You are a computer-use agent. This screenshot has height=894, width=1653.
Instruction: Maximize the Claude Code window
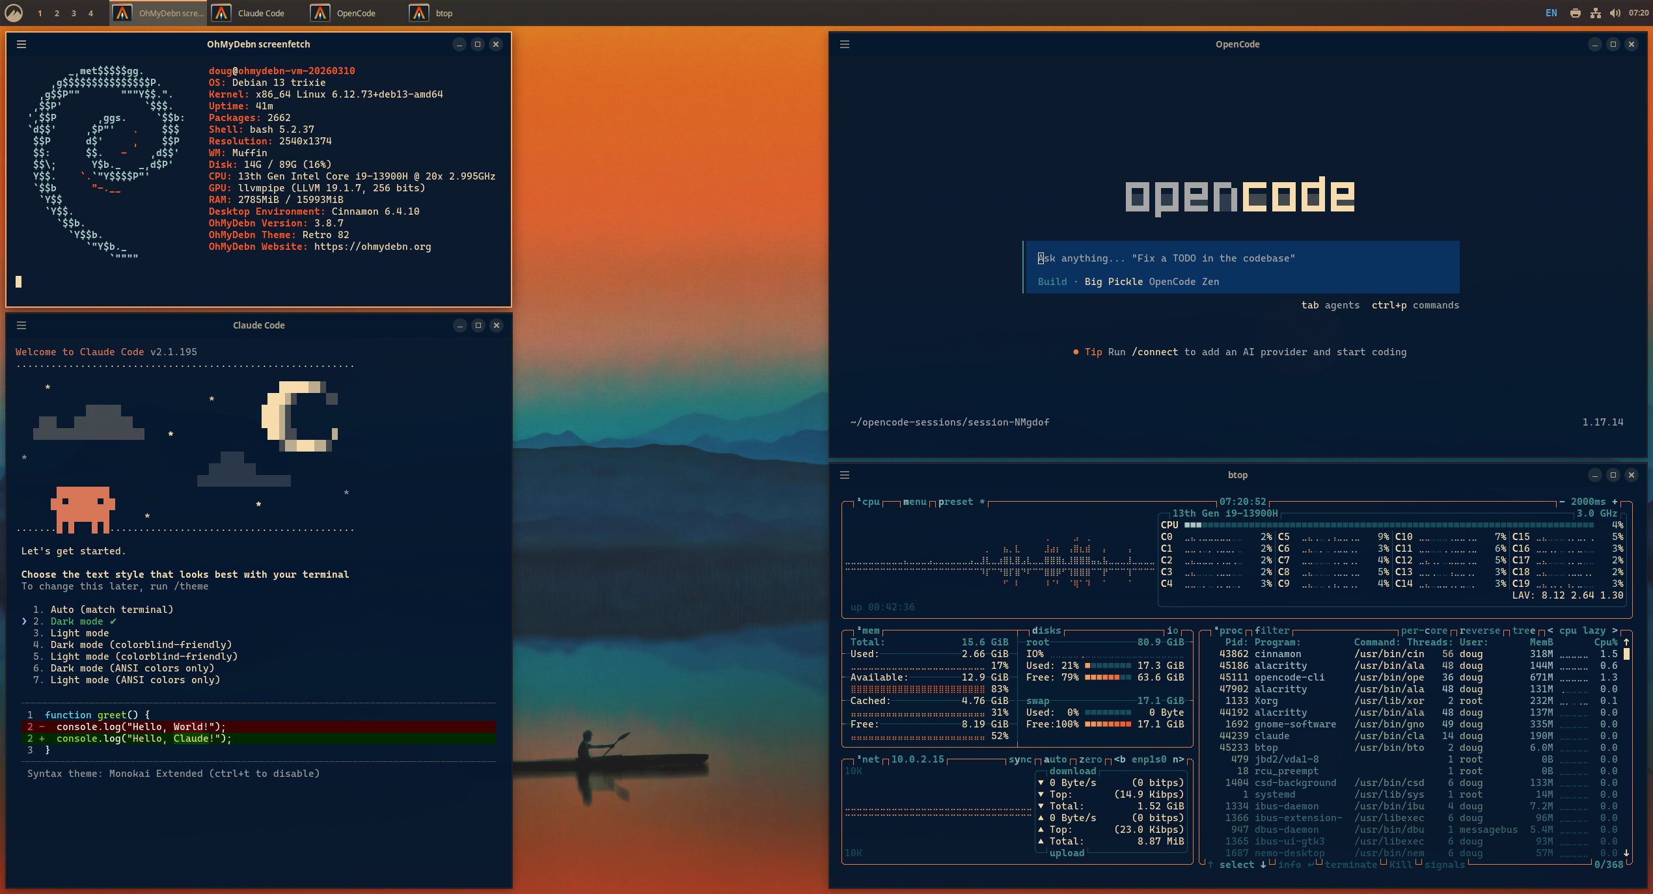478,325
